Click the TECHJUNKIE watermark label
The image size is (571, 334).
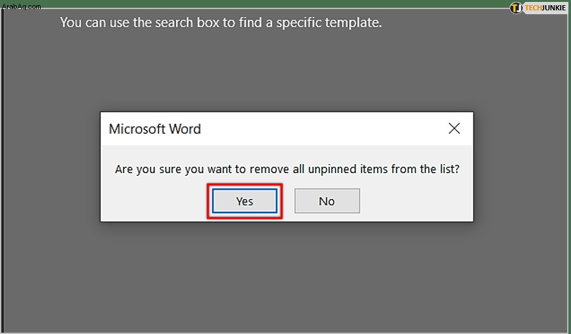tap(544, 8)
